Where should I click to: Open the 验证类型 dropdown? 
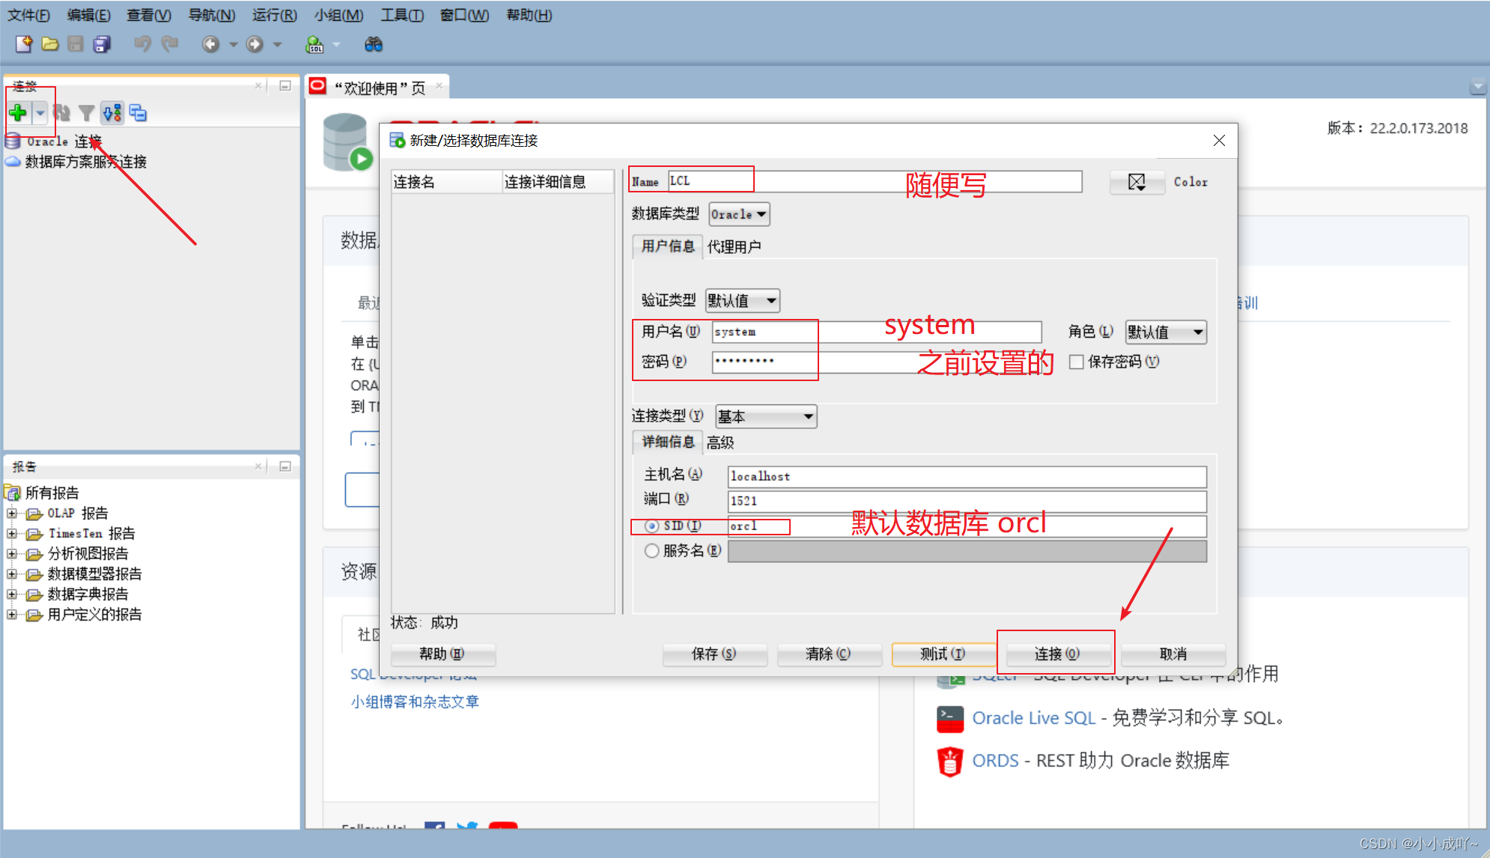coord(743,301)
